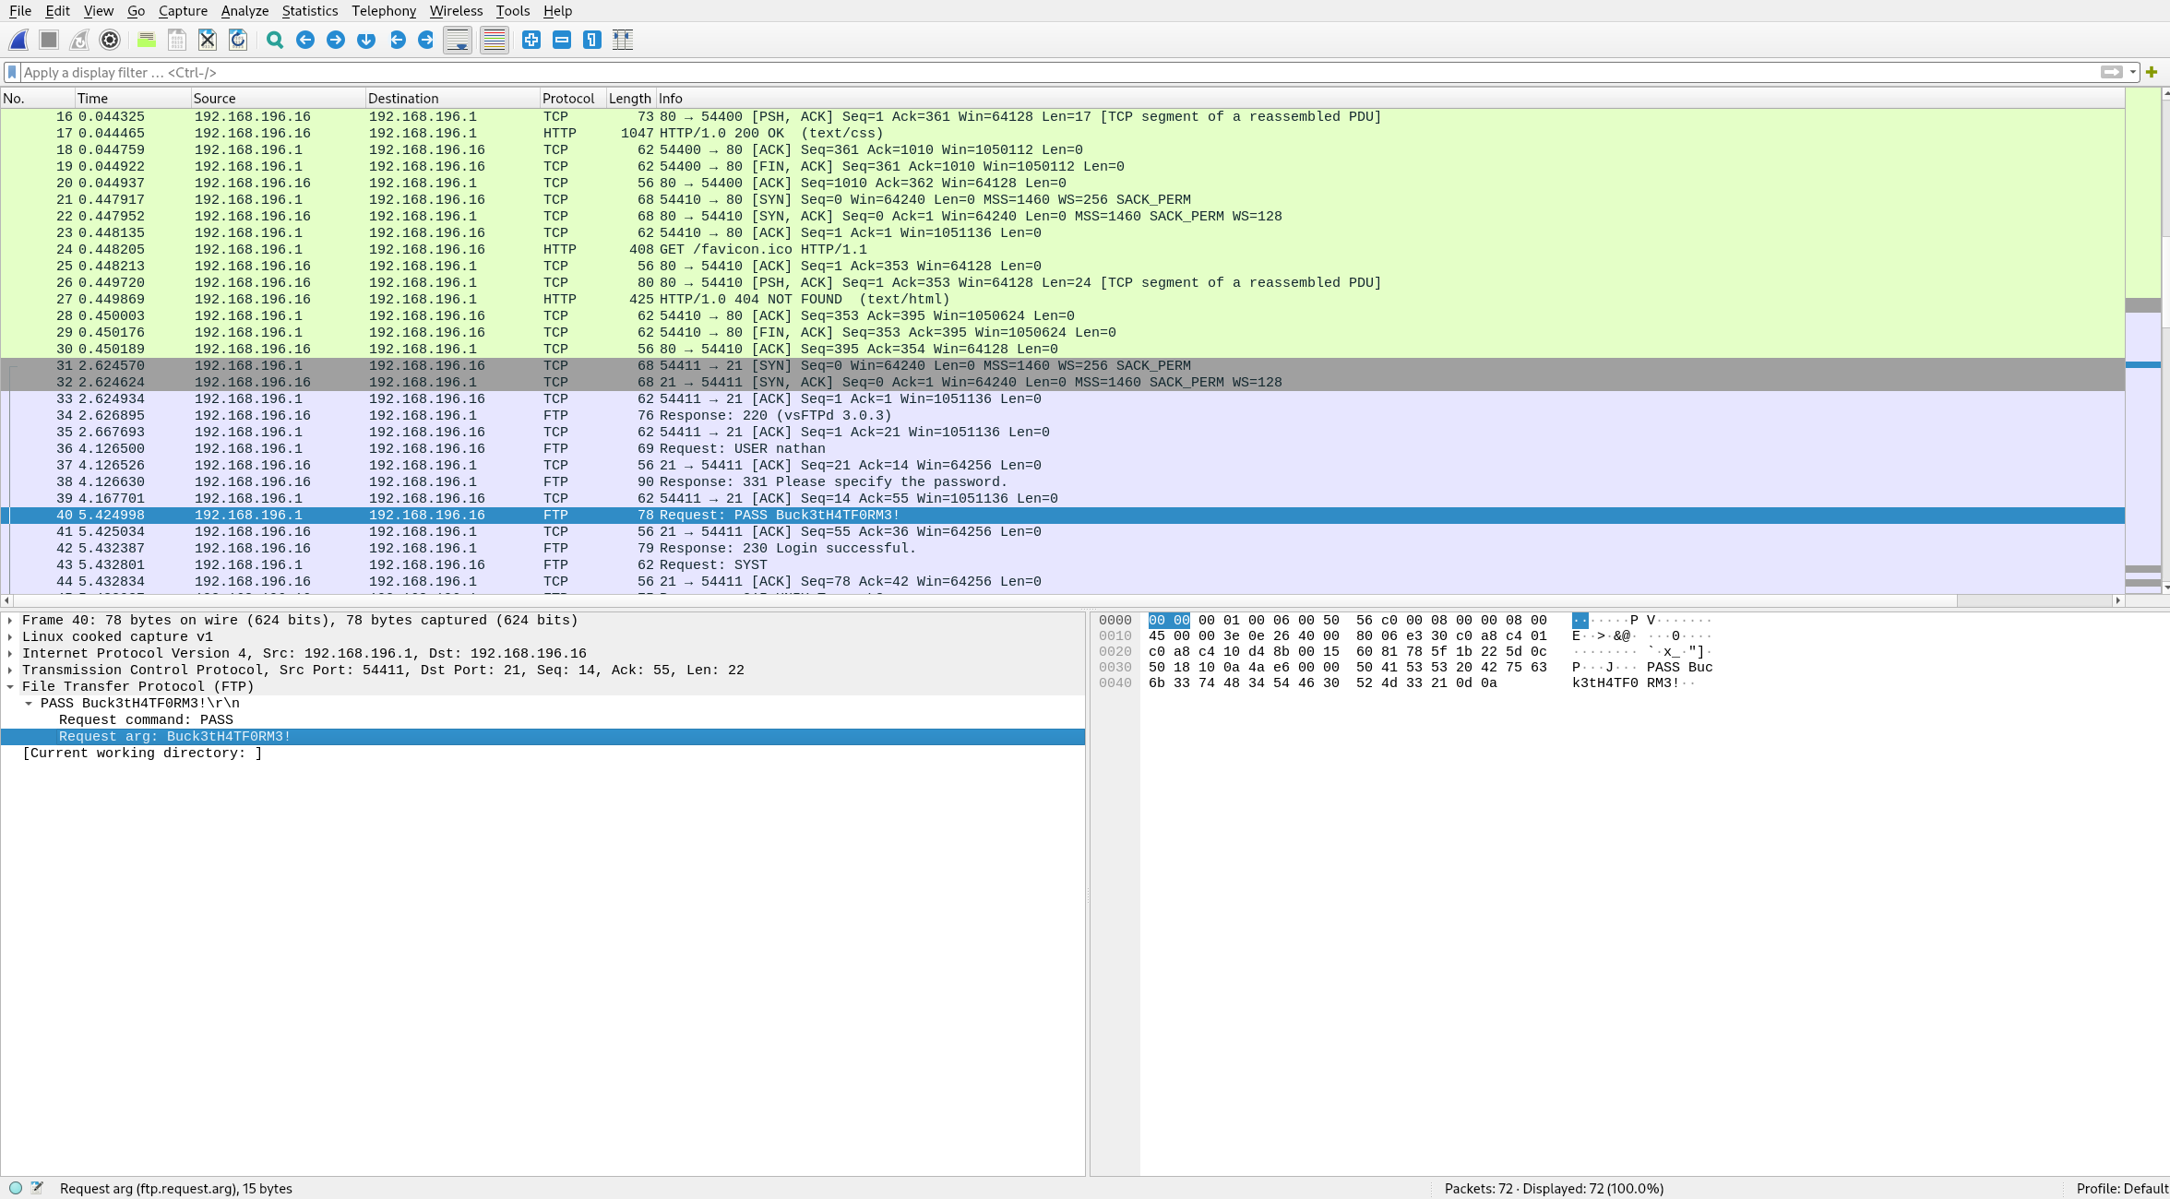Open the Analyze menu
The image size is (2170, 1199).
pos(244,11)
